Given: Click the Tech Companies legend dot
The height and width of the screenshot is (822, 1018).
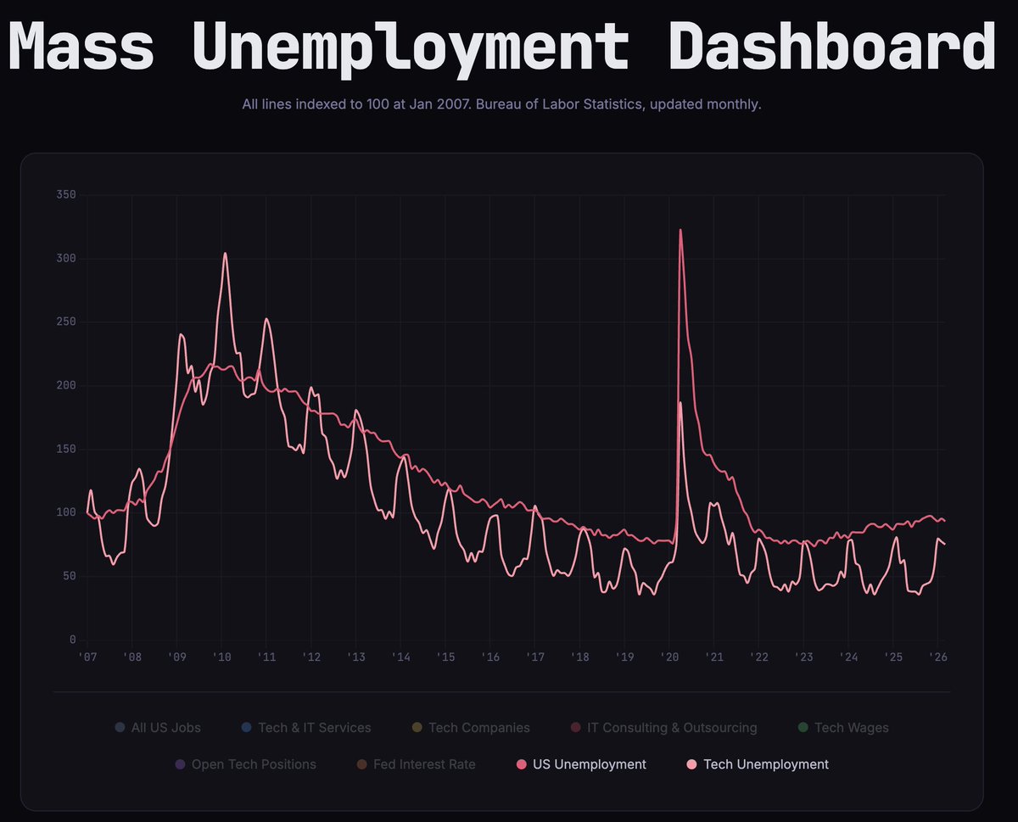Looking at the screenshot, I should coord(417,727).
